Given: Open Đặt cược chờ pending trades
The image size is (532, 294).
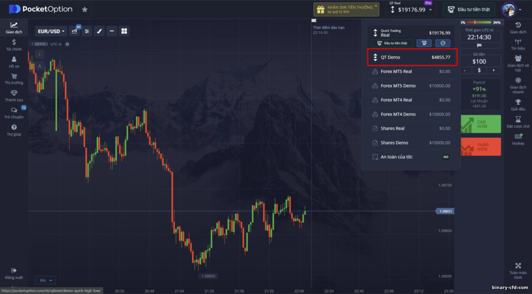Looking at the screenshot, I should 518,122.
